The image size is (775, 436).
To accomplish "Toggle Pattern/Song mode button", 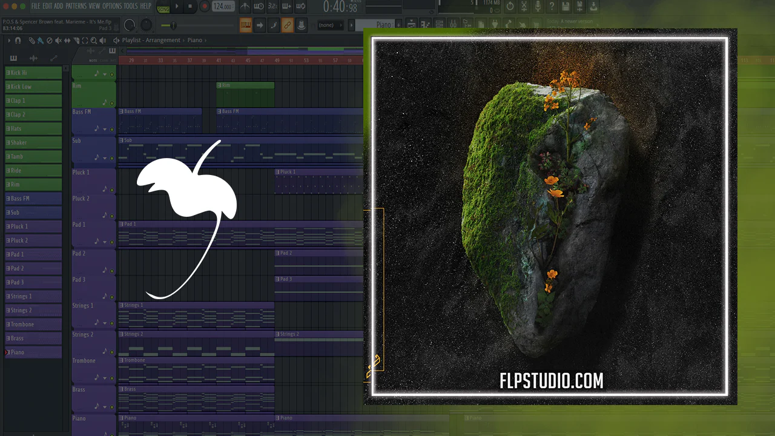I will click(x=163, y=7).
